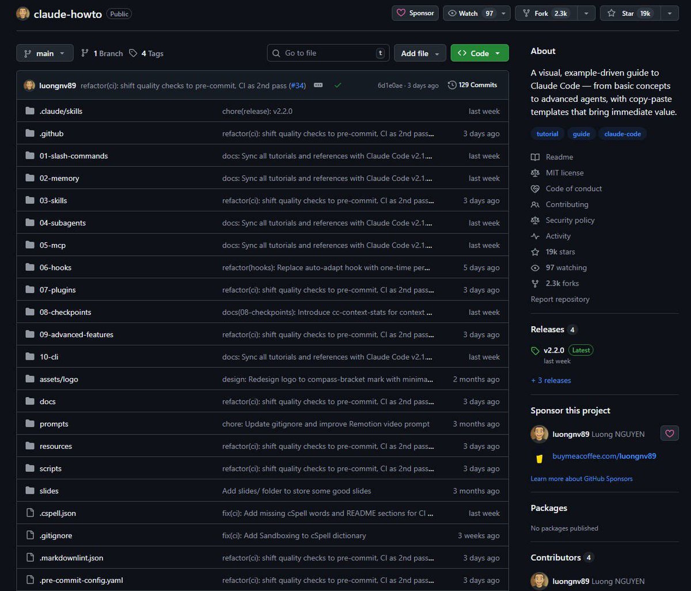The height and width of the screenshot is (591, 691).
Task: View the 2.3k forks link
Action: coord(555,284)
